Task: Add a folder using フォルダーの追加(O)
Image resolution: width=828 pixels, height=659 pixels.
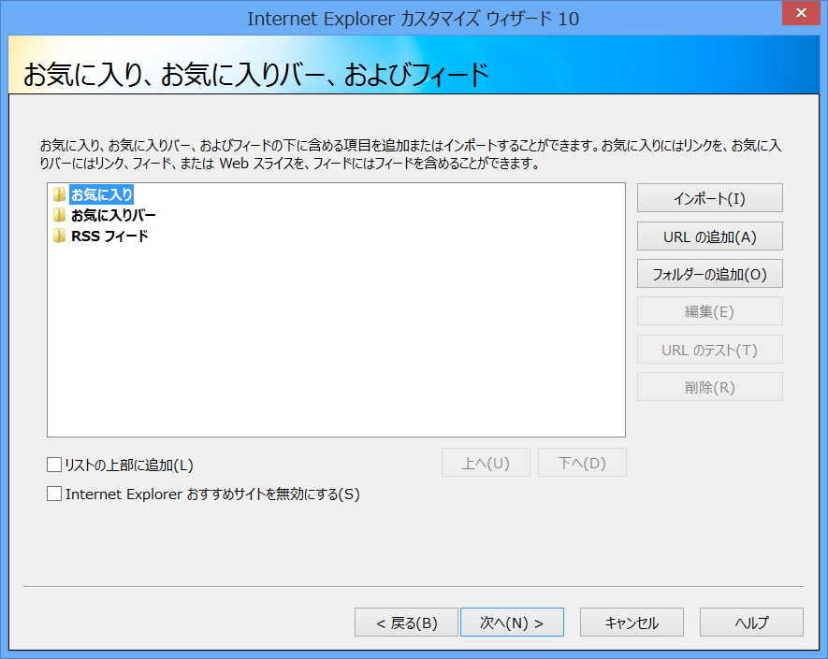Action: pyautogui.click(x=709, y=273)
